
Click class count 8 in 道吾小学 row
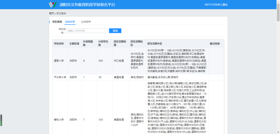click(84, 61)
